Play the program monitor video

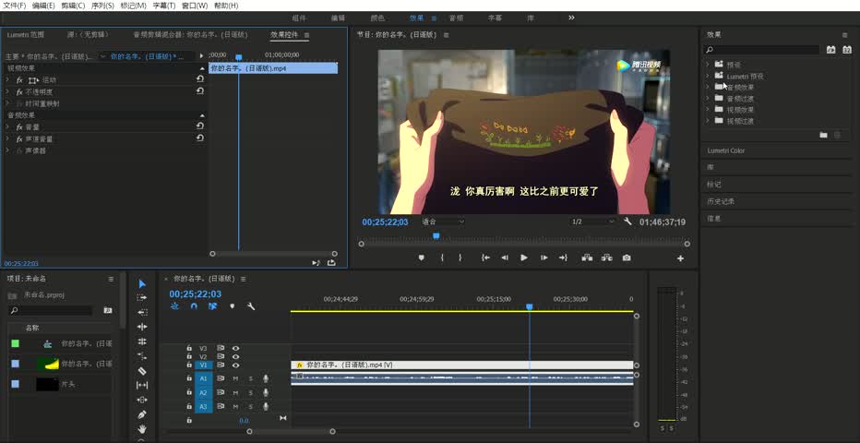click(524, 257)
